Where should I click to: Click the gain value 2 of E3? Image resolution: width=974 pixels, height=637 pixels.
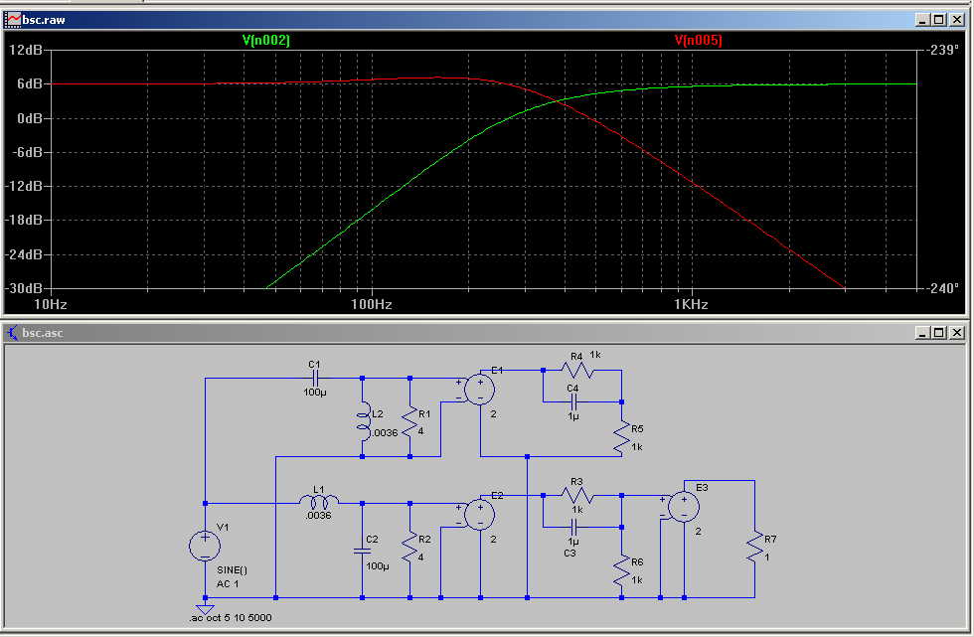pyautogui.click(x=698, y=532)
